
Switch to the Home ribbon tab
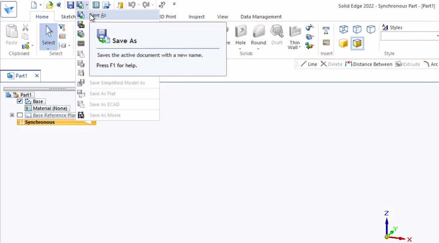(42, 17)
